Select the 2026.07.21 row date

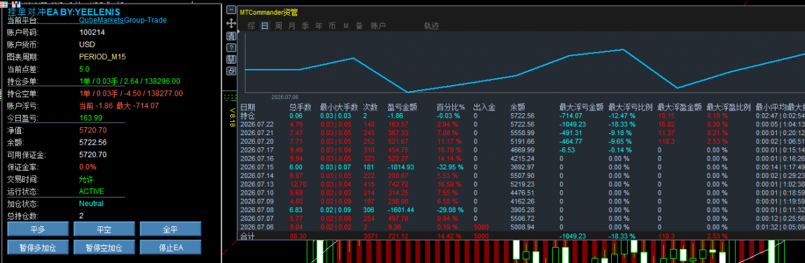pyautogui.click(x=257, y=133)
